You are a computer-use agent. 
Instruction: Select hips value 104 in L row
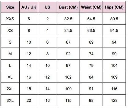pos(114,65)
